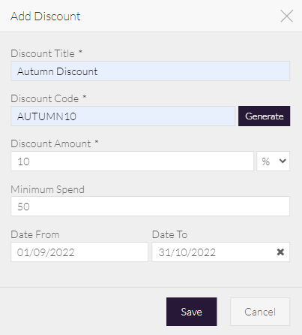Close the Add Discount dialog with X
Image resolution: width=302 pixels, height=335 pixels.
(286, 16)
